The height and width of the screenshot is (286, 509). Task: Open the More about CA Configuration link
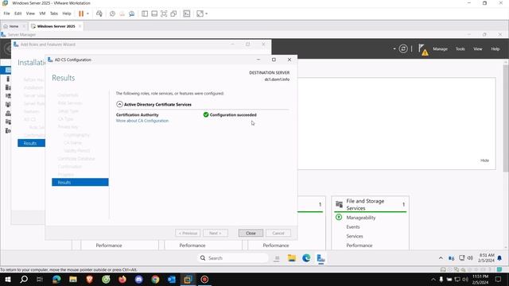click(x=142, y=121)
